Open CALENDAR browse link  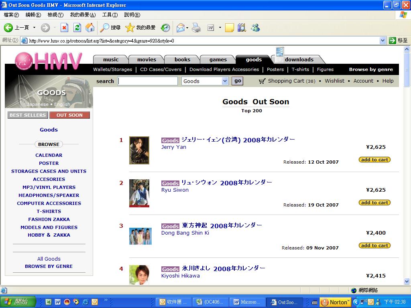(49, 155)
